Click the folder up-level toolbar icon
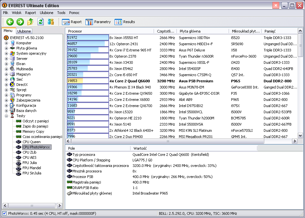This screenshot has width=305, height=218. tap(30, 22)
